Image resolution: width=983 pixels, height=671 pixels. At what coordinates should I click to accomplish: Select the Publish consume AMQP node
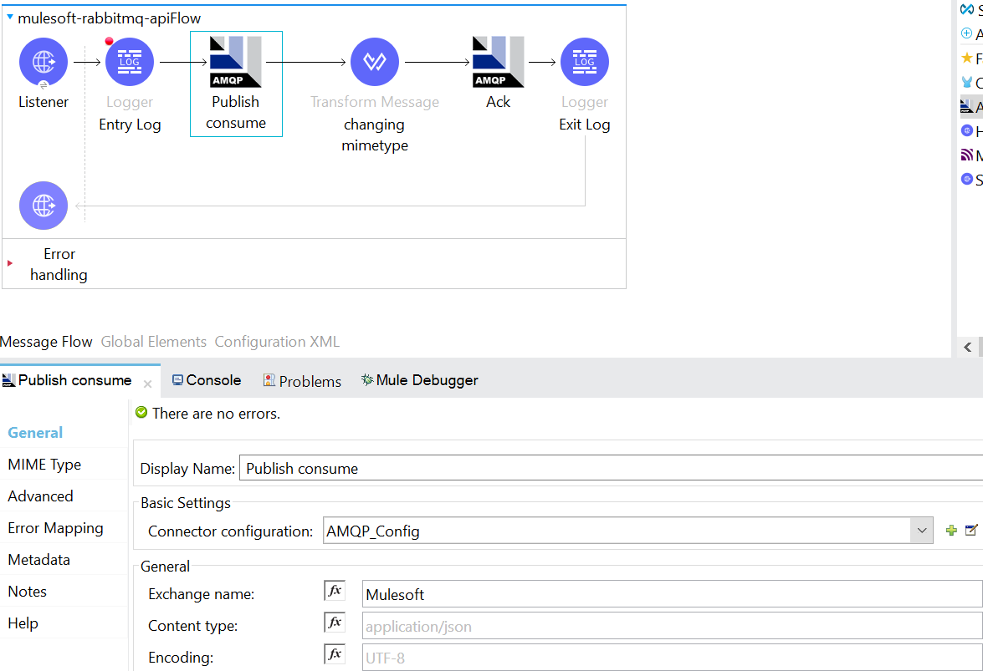coord(236,63)
